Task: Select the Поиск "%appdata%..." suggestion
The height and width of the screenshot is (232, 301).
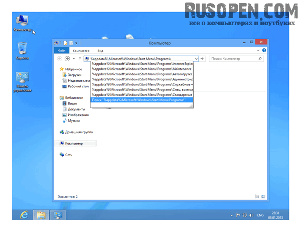Action: 142,99
